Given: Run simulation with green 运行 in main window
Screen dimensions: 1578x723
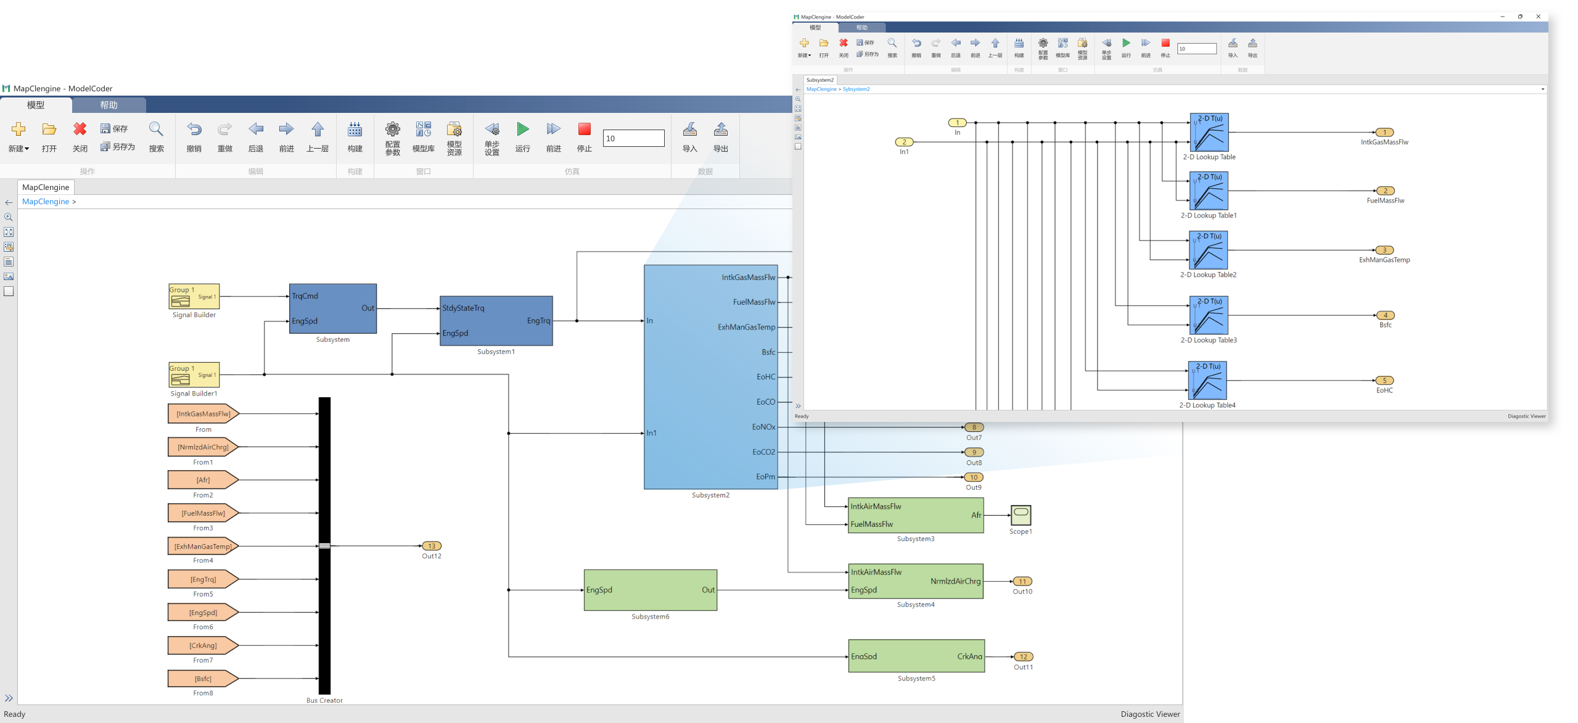Looking at the screenshot, I should coord(523,137).
